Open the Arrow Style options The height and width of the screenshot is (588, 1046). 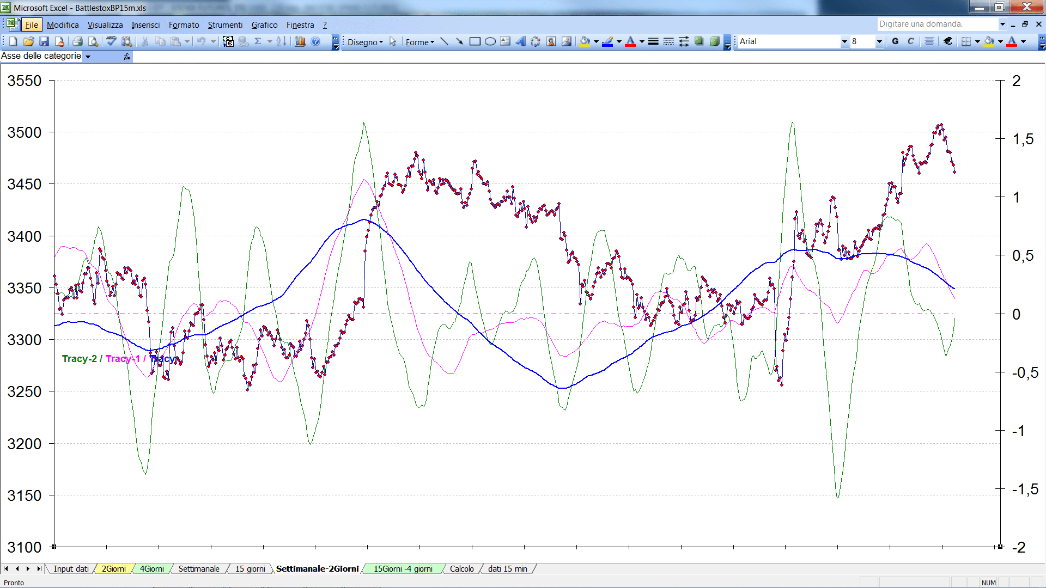pos(684,41)
